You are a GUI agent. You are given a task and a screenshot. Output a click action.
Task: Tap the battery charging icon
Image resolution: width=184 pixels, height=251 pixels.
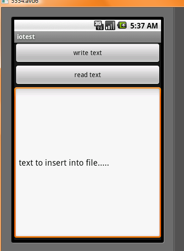(122, 25)
